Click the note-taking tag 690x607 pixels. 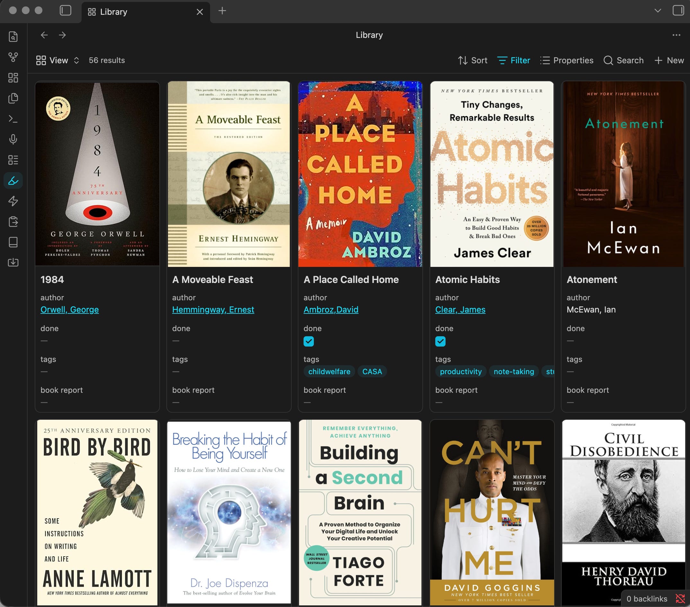coord(514,372)
